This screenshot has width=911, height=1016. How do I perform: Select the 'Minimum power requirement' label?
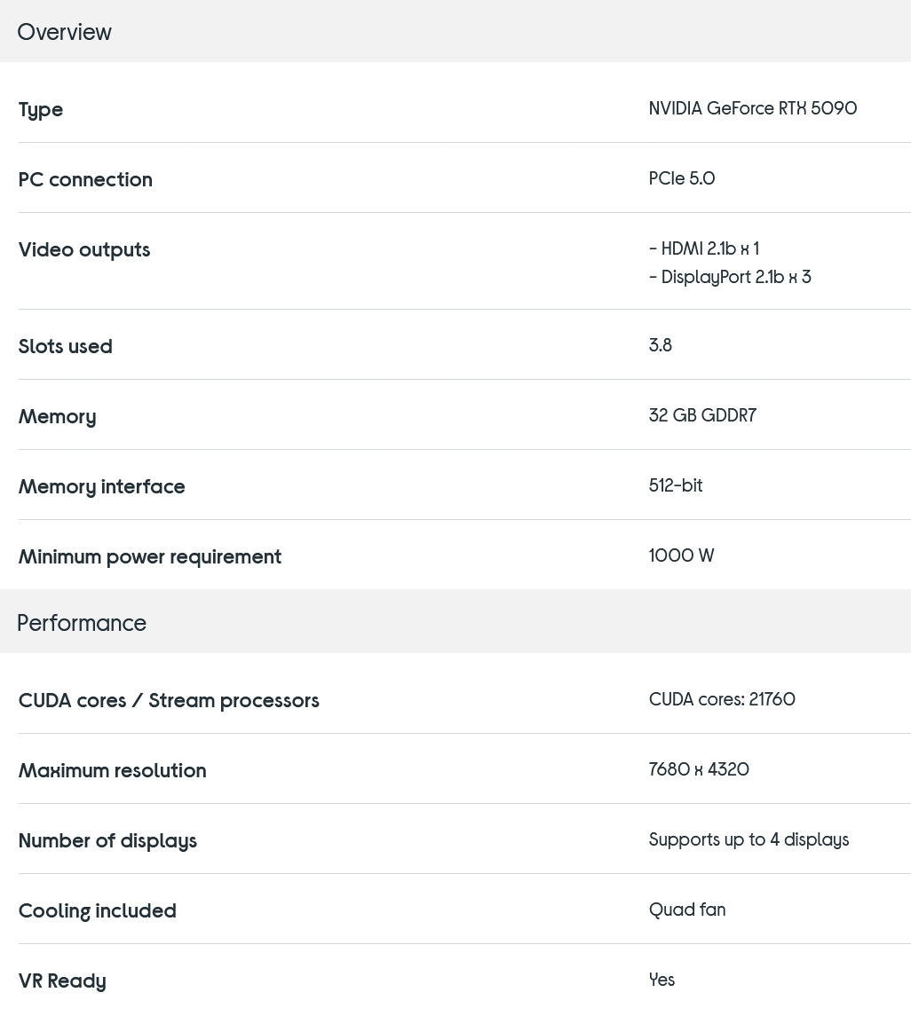tap(150, 556)
